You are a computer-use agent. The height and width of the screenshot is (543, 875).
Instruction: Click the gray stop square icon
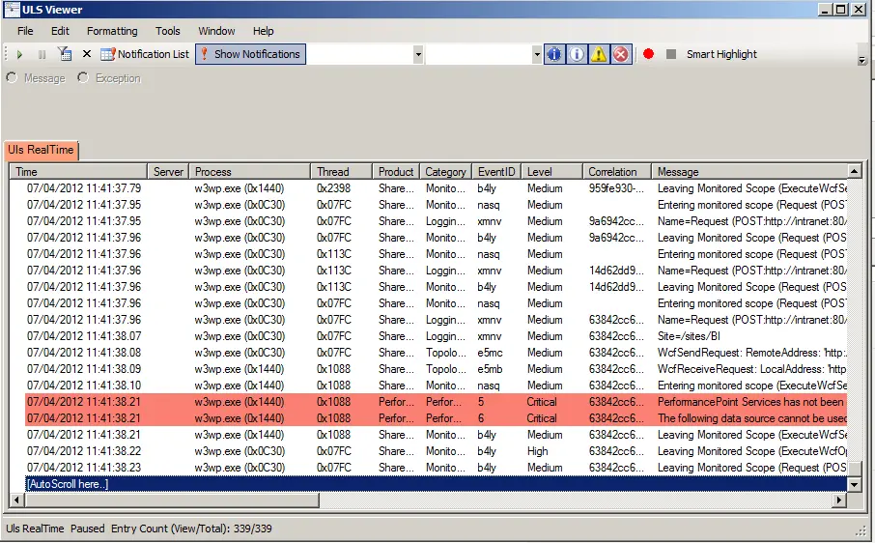tap(671, 54)
